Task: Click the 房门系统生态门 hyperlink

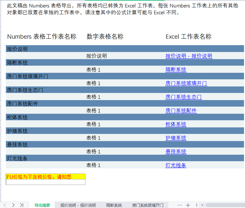Action: [184, 97]
